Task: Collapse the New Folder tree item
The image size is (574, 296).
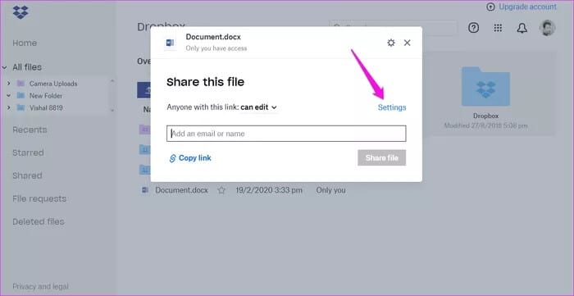Action: (x=9, y=95)
